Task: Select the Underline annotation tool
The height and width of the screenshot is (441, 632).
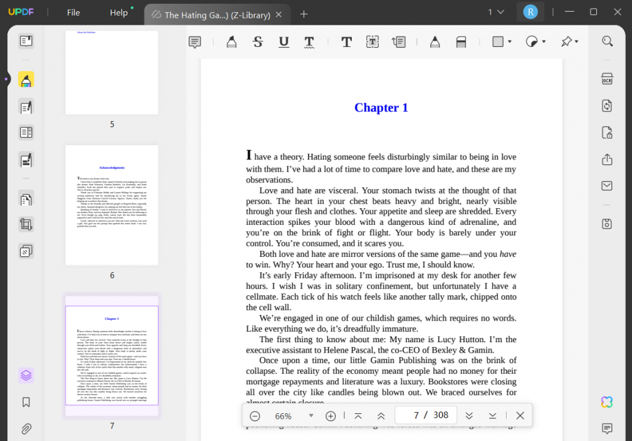Action: click(283, 41)
